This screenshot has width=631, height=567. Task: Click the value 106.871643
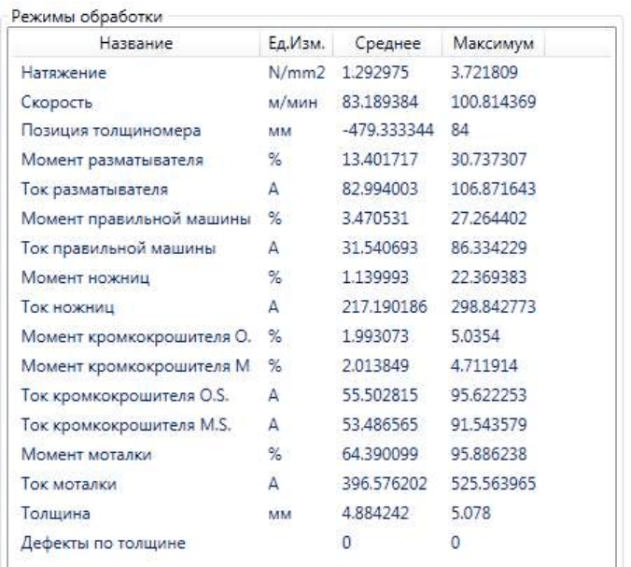494,189
